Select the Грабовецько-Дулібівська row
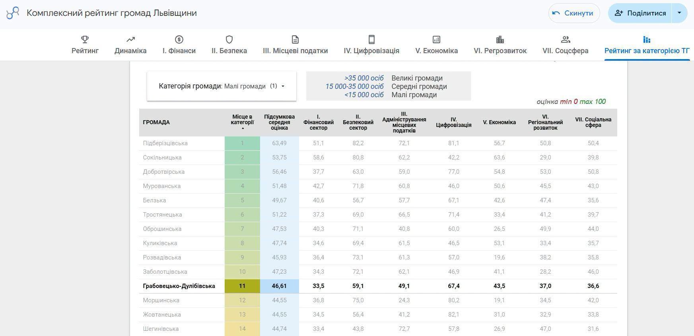 pos(378,286)
